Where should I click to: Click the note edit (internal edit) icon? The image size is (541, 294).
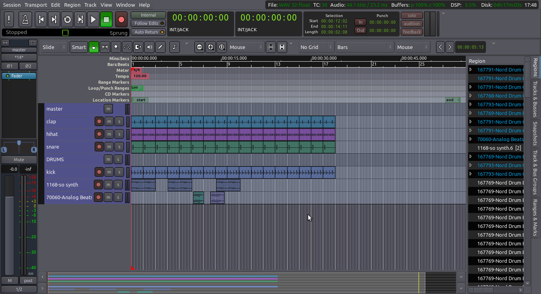(x=175, y=47)
